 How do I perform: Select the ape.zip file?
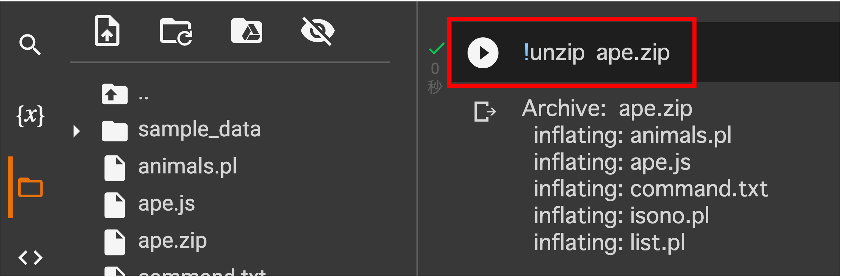(172, 241)
